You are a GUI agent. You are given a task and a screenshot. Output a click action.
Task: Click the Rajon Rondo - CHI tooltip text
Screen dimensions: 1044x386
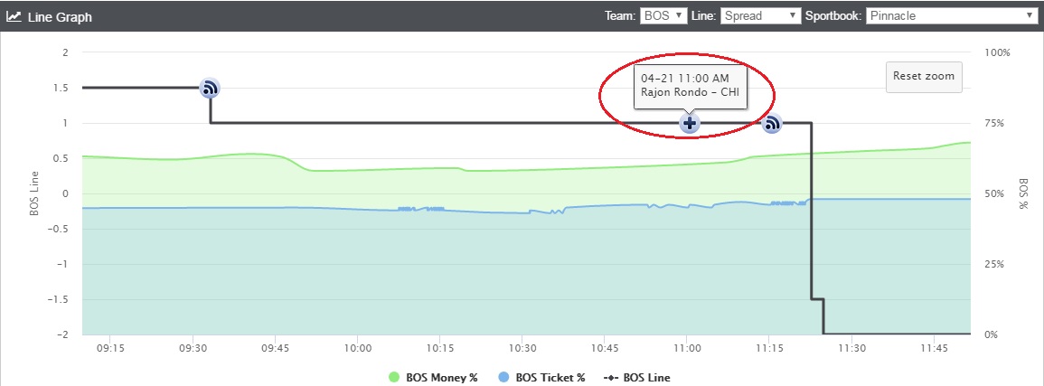[690, 92]
